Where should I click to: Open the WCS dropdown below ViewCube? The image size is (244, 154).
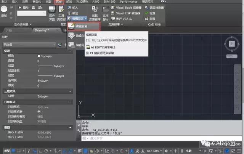[232, 56]
